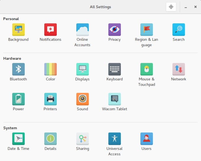The width and height of the screenshot is (201, 161).
Task: Open the Online Accounts cloud icon
Action: 82,30
